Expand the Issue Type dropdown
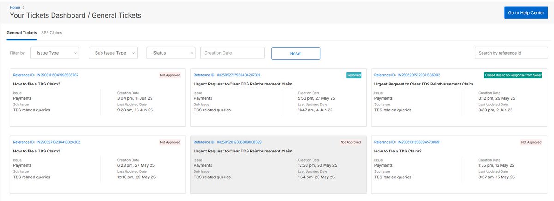554x201 pixels. point(55,53)
